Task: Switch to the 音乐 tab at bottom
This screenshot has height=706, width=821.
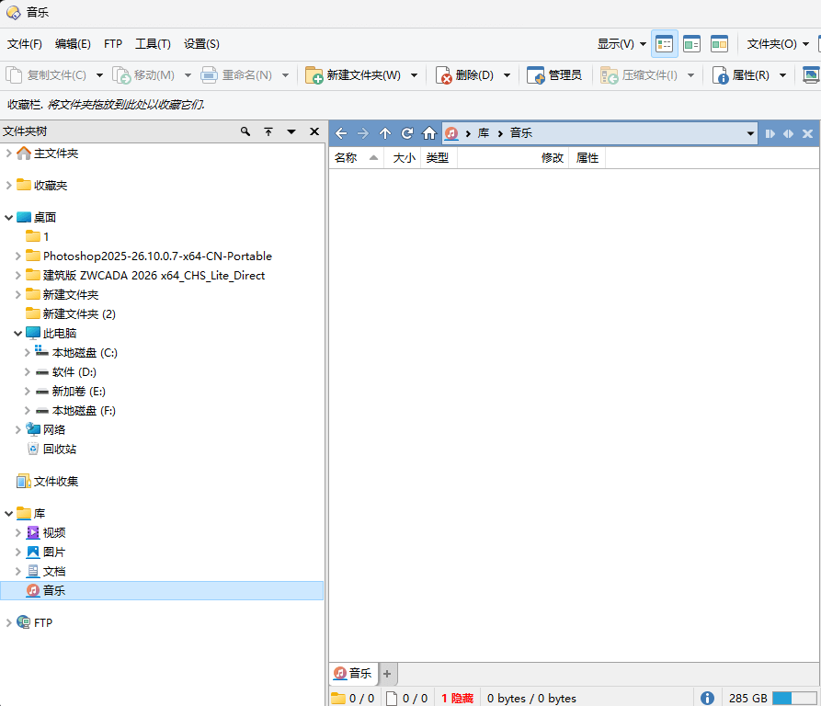Action: [353, 673]
